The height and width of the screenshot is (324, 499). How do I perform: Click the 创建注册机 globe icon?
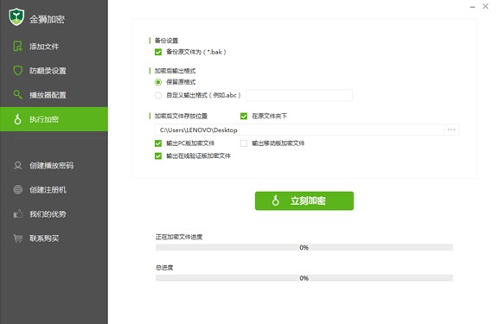coord(18,189)
